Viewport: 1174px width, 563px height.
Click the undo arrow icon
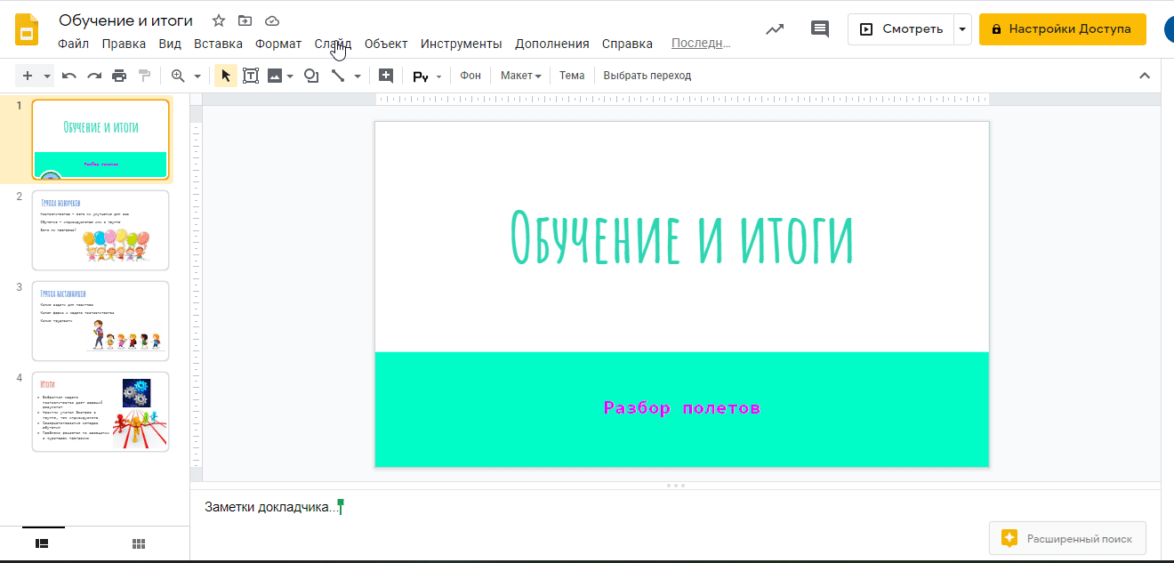[68, 76]
